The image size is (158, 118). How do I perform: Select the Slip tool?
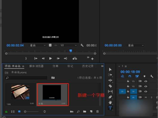point(110,91)
